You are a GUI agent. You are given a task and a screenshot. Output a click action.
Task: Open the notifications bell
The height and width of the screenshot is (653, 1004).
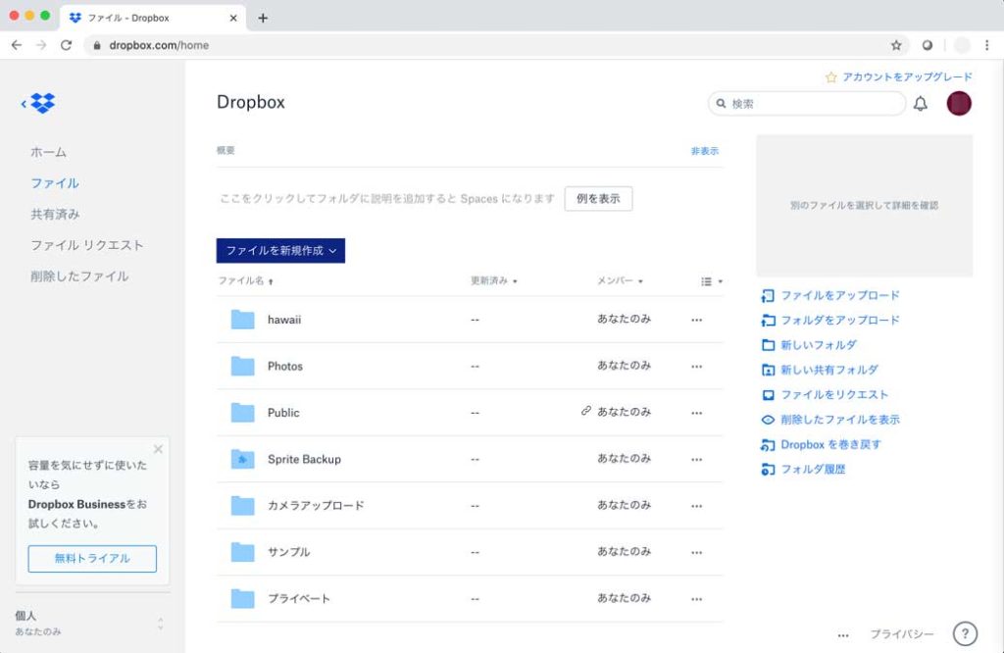tap(920, 104)
